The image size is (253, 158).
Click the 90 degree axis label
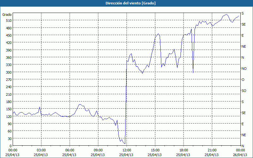pos(10,124)
